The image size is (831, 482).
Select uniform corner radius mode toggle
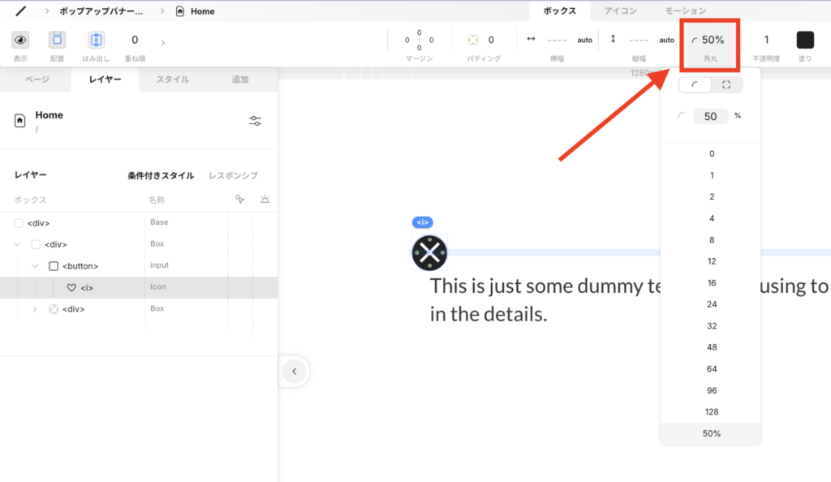coord(695,84)
